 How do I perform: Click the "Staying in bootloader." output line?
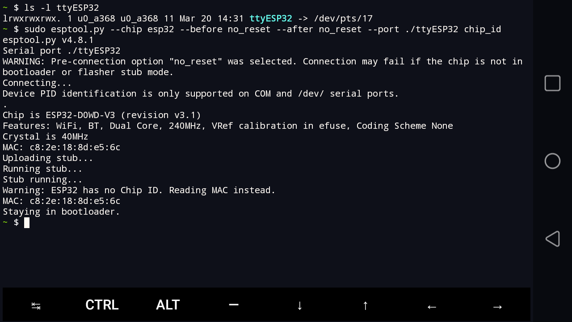[61, 212]
